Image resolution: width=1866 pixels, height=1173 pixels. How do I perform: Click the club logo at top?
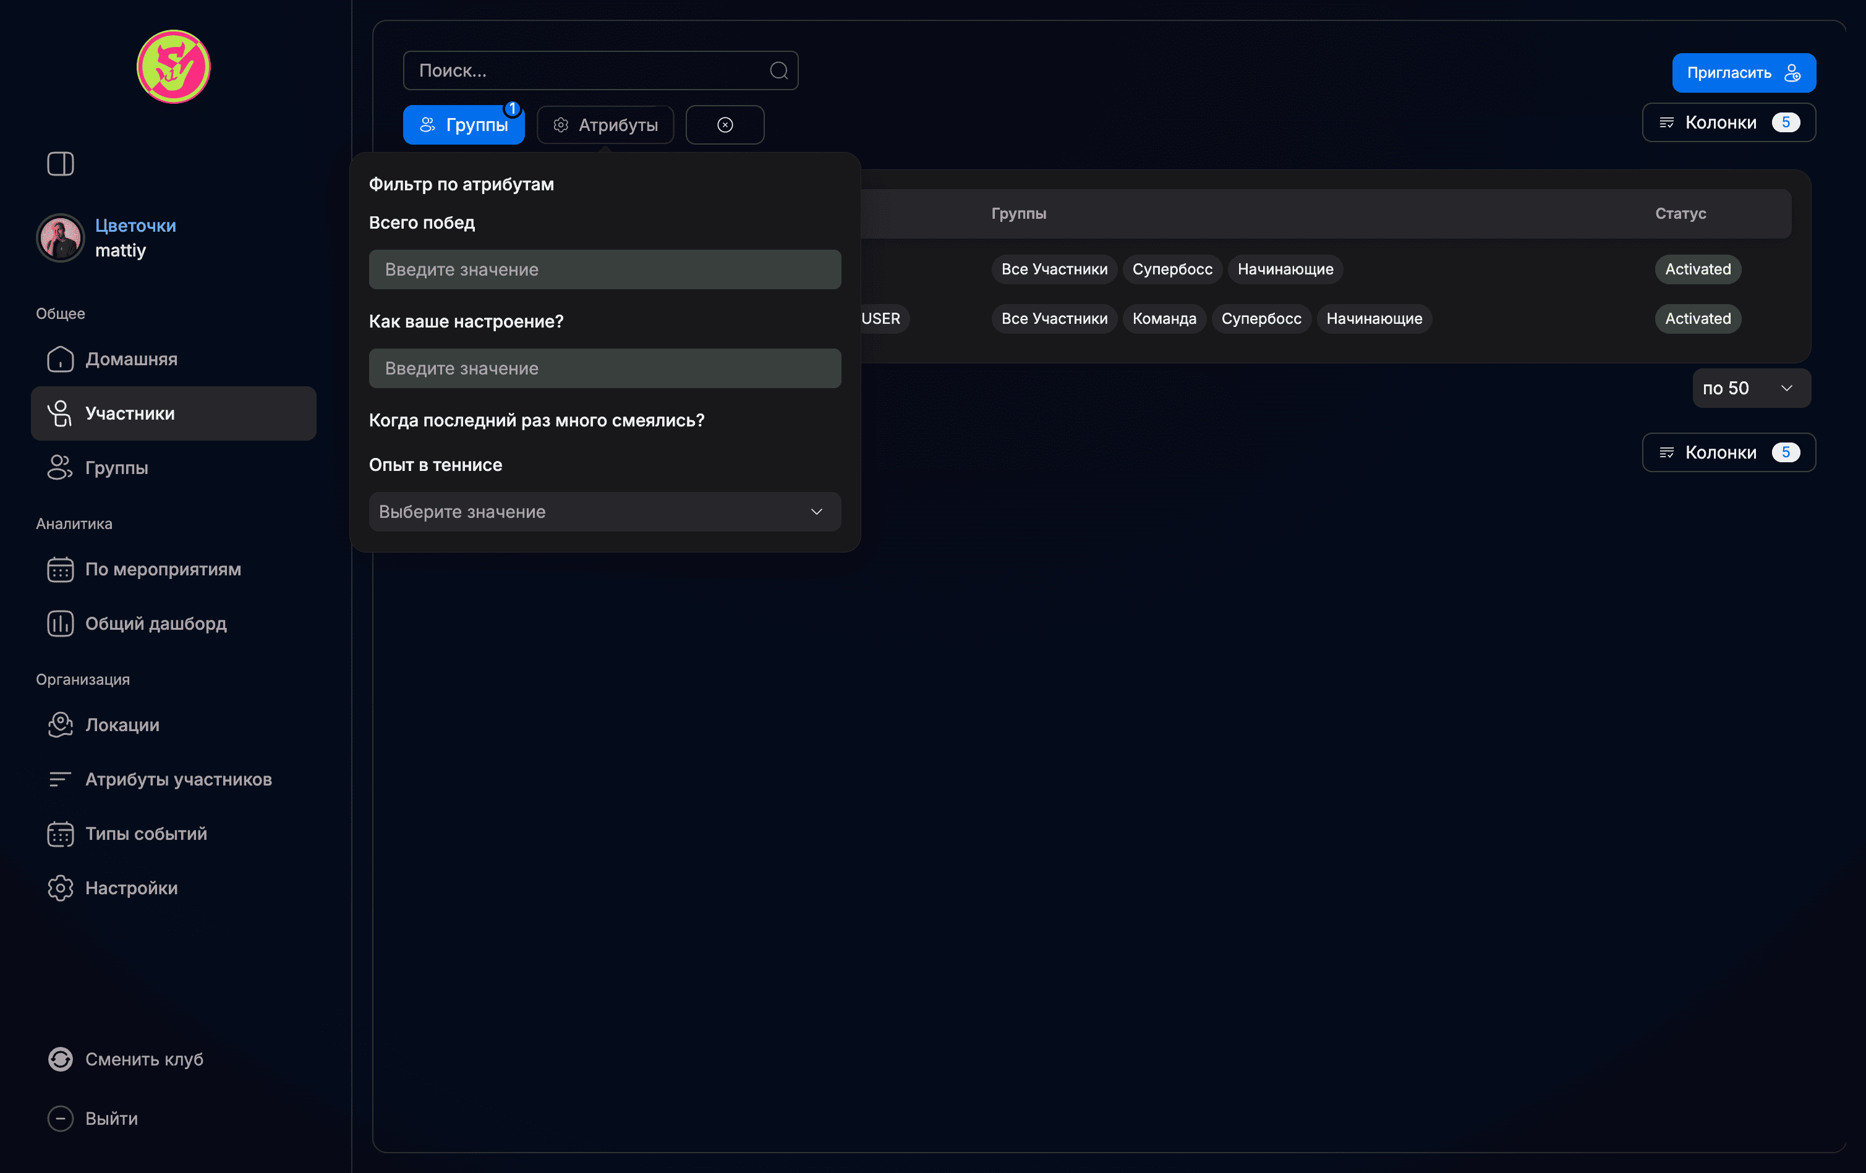174,67
